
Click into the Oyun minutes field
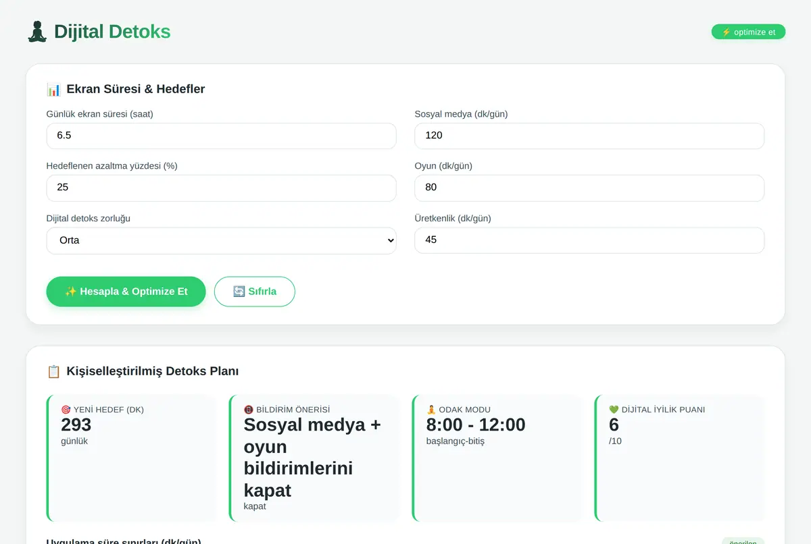tap(589, 188)
